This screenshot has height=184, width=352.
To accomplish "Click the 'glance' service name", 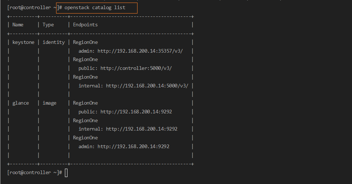I will point(21,103).
